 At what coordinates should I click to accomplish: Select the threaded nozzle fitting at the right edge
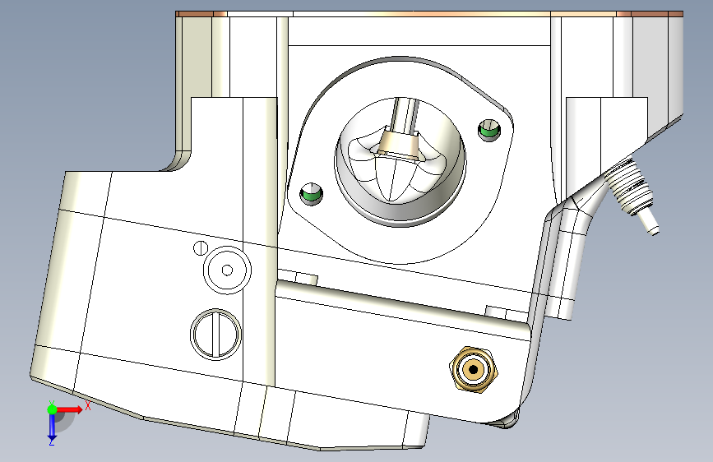(633, 196)
